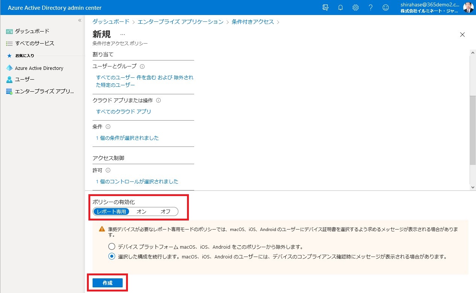Click the notifications bell icon
The image size is (476, 293).
tap(341, 8)
